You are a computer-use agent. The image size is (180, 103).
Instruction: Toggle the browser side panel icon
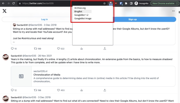click(131, 3)
